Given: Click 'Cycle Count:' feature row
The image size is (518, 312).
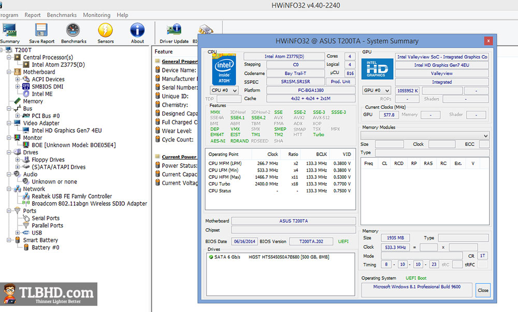Looking at the screenshot, I should (178, 139).
